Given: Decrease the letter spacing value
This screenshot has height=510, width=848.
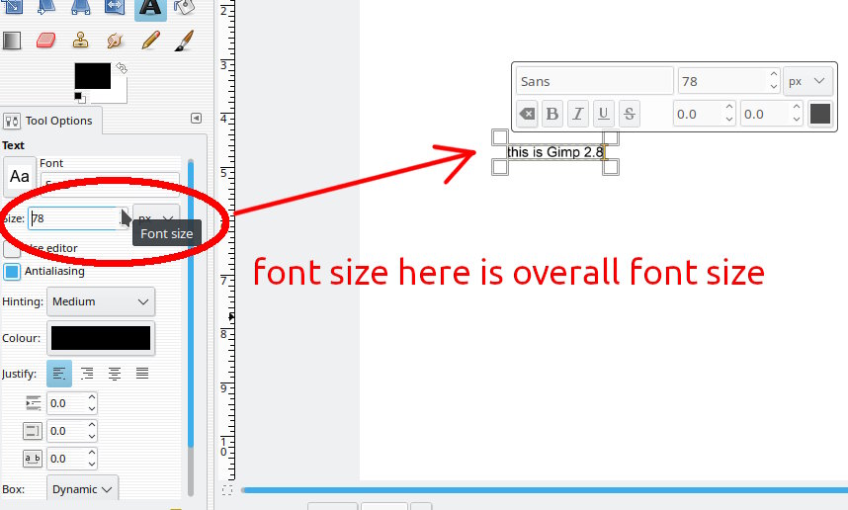Looking at the screenshot, I should pyautogui.click(x=92, y=465).
